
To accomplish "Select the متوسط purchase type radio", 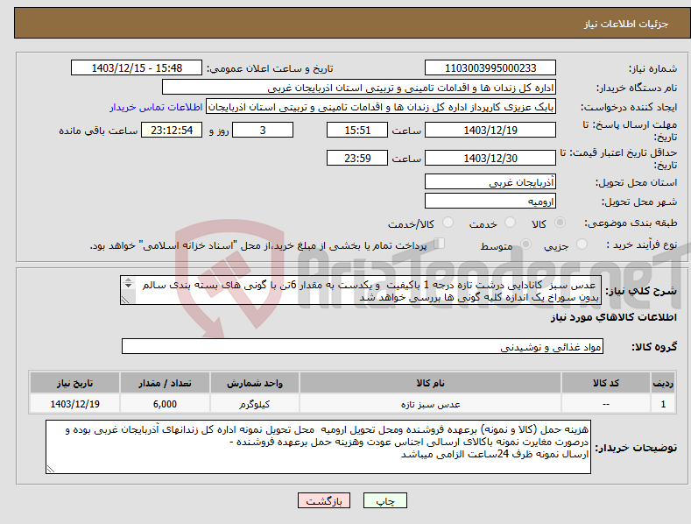I will pos(525,244).
